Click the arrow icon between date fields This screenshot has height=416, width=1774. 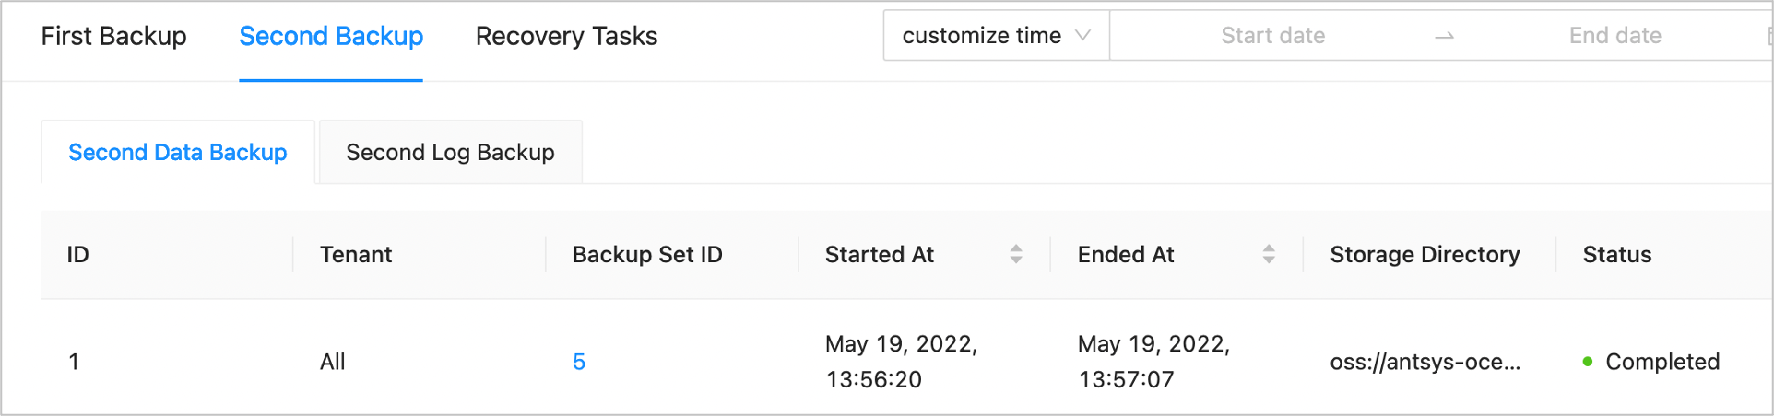1444,36
